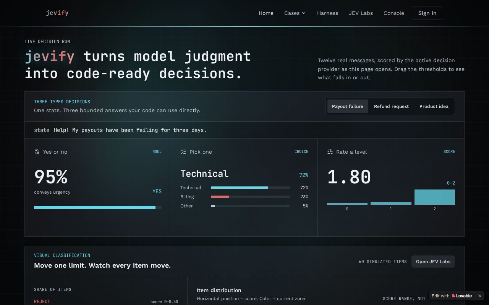
Task: Click the '1.80' score value
Action: (x=349, y=177)
